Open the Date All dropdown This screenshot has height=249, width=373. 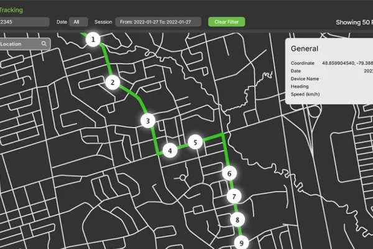click(78, 22)
